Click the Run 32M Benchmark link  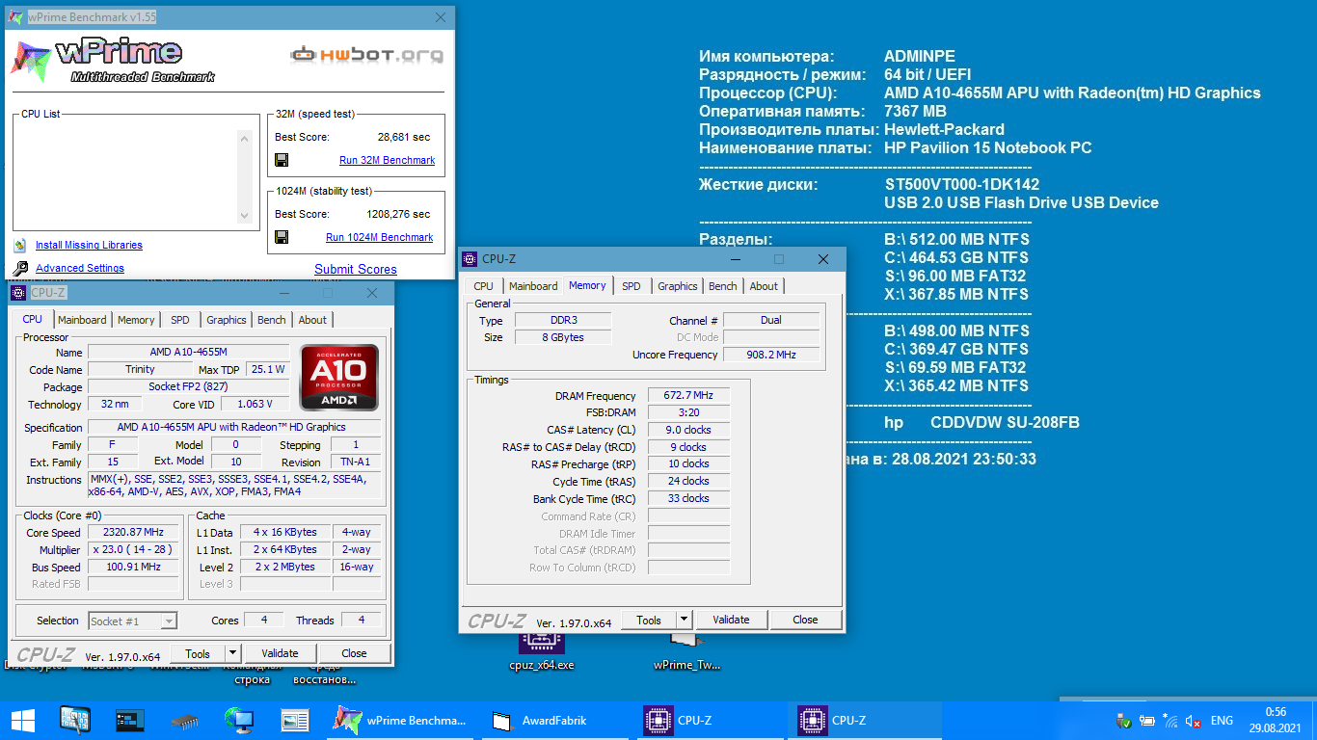387,160
